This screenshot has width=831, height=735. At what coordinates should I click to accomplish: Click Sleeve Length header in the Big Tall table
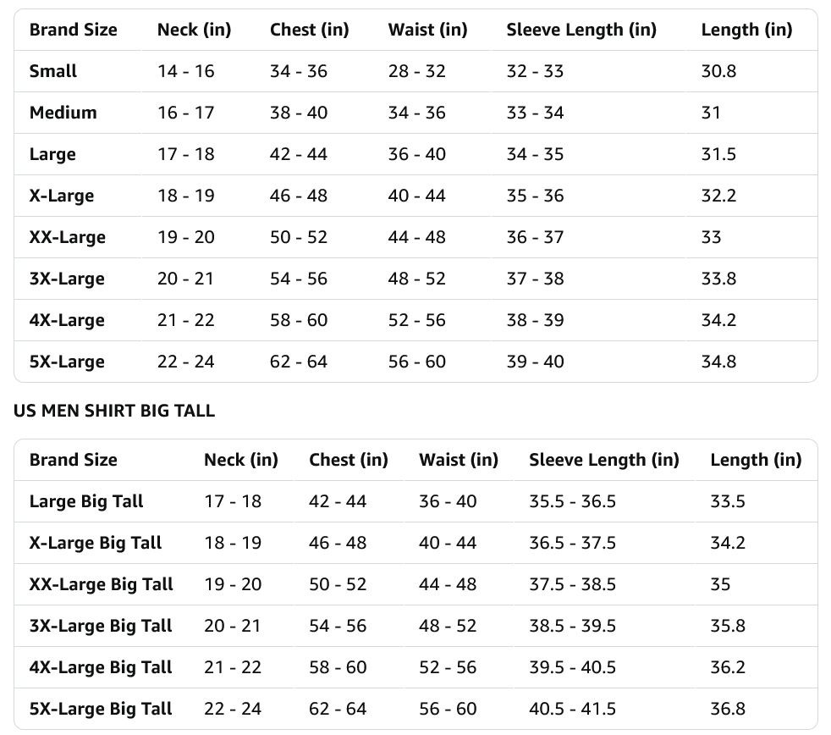pyautogui.click(x=604, y=460)
